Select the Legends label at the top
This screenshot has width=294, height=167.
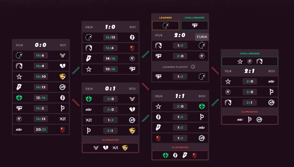165,18
